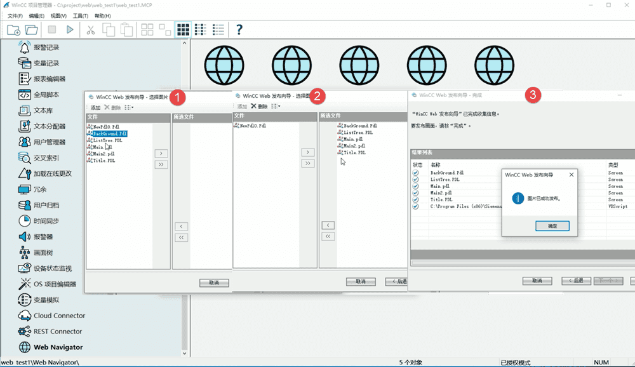Click the new project folder icon
Image resolution: width=635 pixels, height=367 pixels.
[13, 29]
